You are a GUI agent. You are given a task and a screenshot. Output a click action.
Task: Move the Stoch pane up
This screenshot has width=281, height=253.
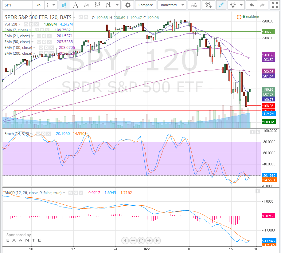[x=252, y=132]
